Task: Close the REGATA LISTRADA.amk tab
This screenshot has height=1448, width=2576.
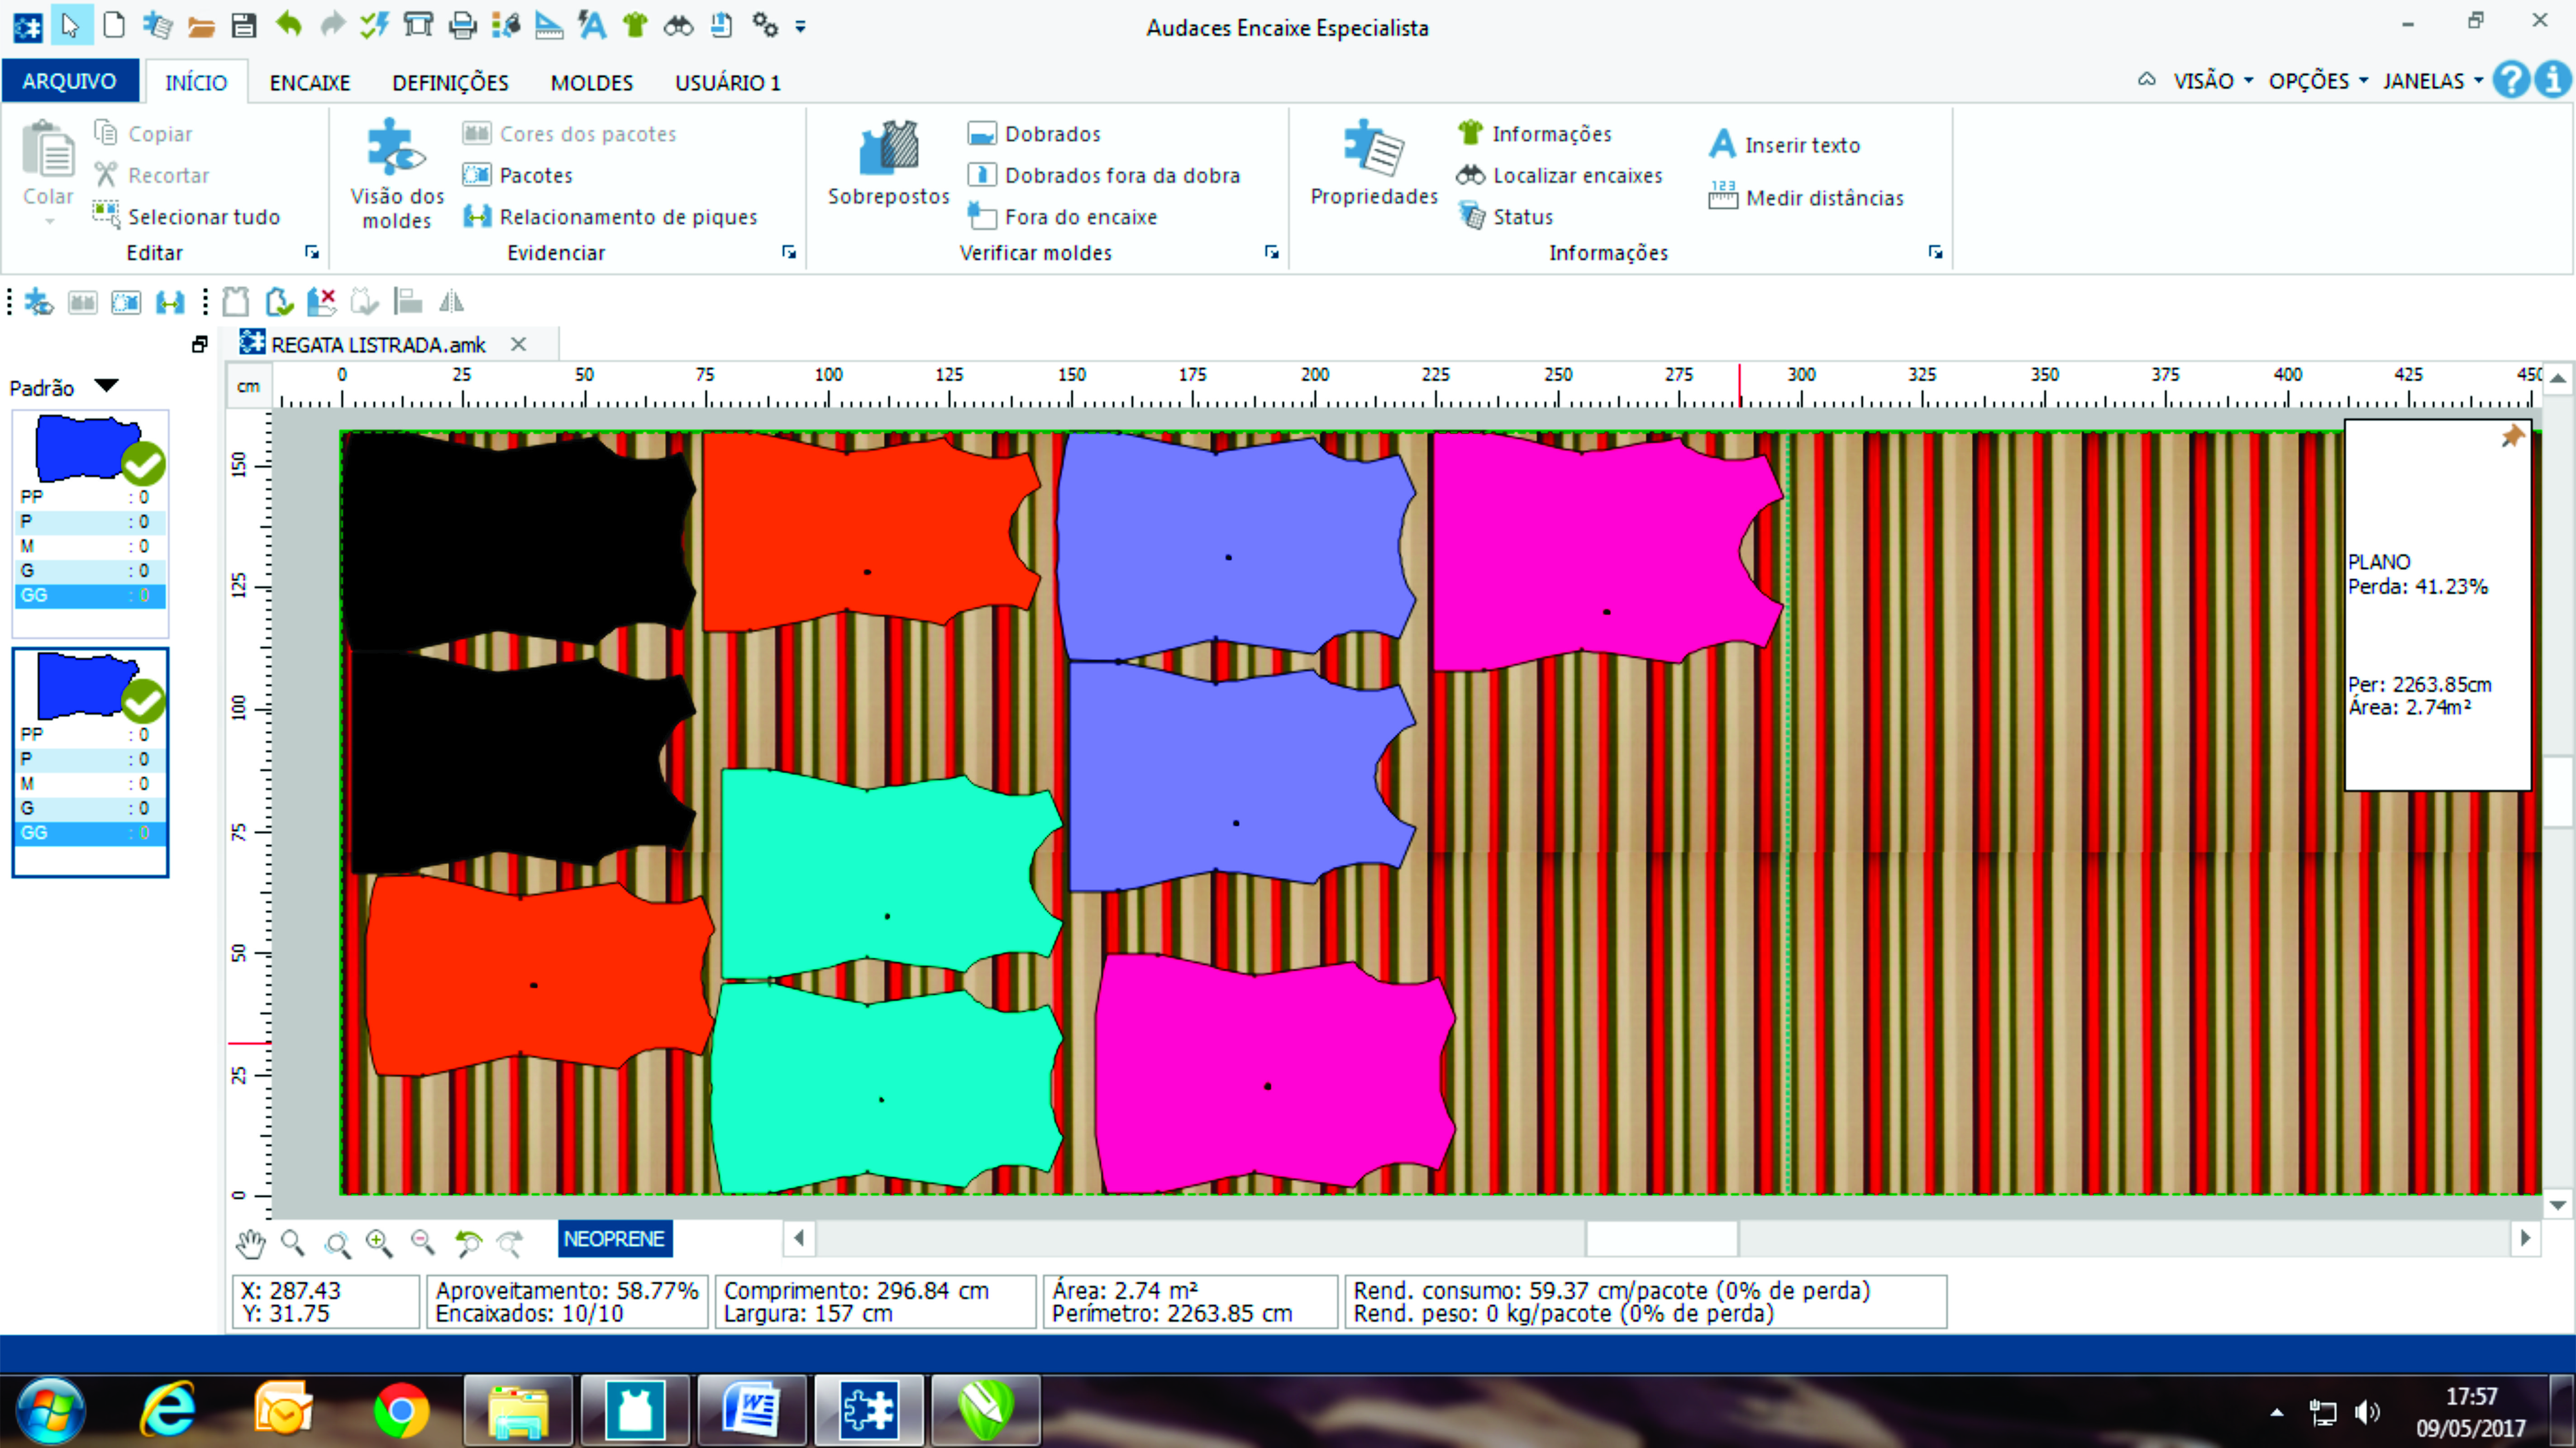Action: tap(518, 344)
